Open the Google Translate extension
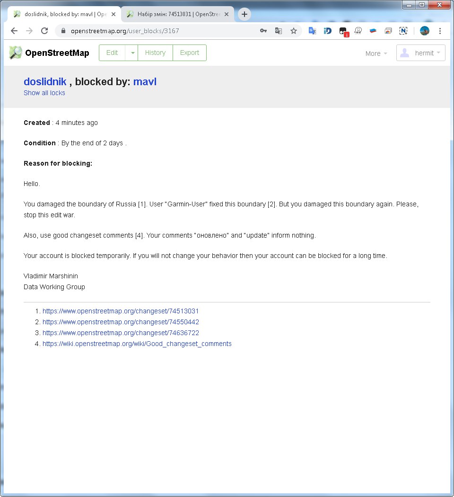This screenshot has width=454, height=497. click(x=312, y=31)
